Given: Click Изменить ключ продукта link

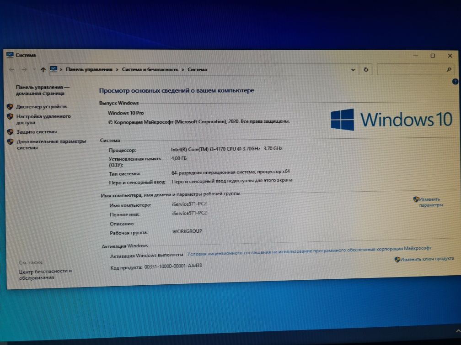Looking at the screenshot, I should coord(427,259).
